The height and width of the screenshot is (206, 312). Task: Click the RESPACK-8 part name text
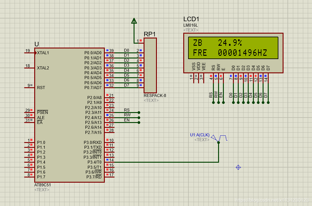click(155, 95)
